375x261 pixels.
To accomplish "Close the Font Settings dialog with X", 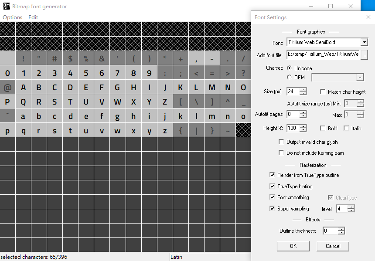I will tap(368, 17).
